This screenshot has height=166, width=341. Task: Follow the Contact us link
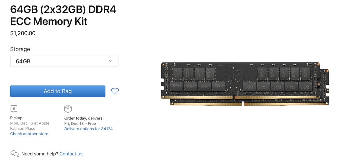pyautogui.click(x=72, y=154)
